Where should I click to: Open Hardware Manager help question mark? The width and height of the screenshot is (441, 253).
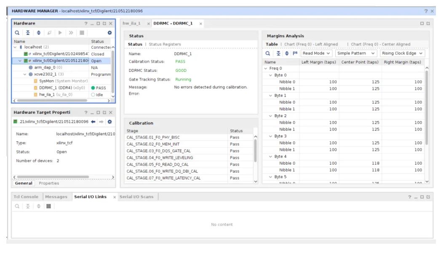click(426, 11)
